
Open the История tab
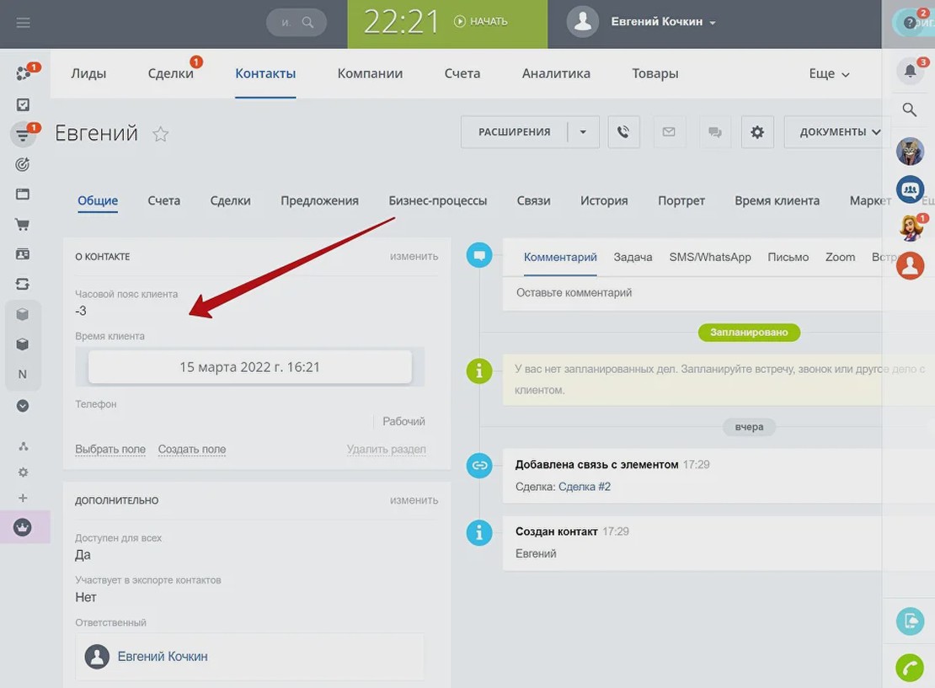click(604, 200)
